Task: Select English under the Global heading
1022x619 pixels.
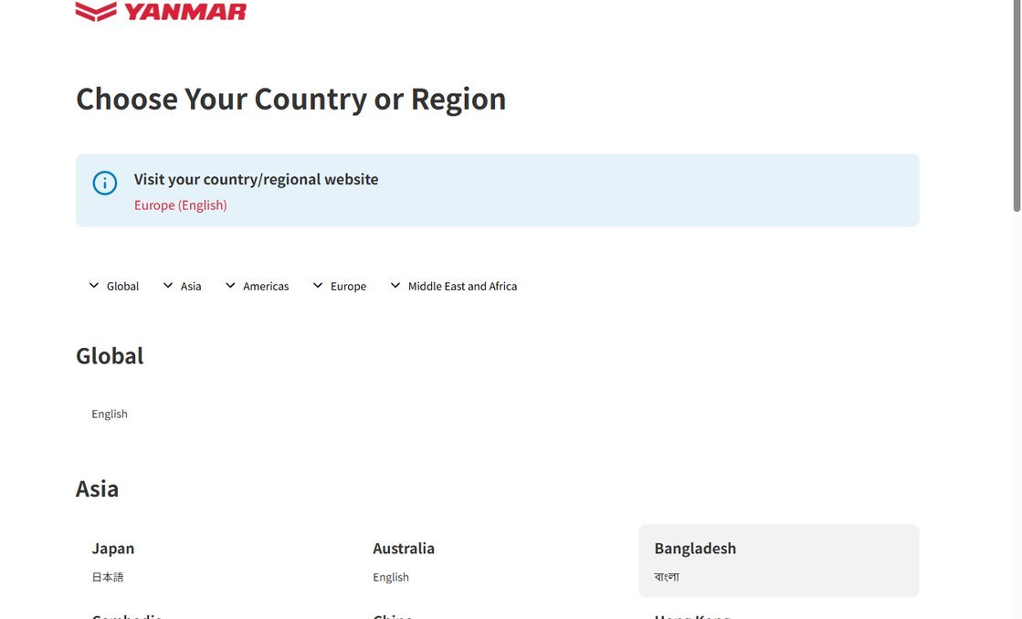Action: [110, 414]
